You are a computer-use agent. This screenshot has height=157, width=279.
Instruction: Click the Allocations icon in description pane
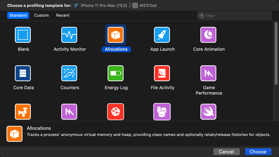[14, 134]
